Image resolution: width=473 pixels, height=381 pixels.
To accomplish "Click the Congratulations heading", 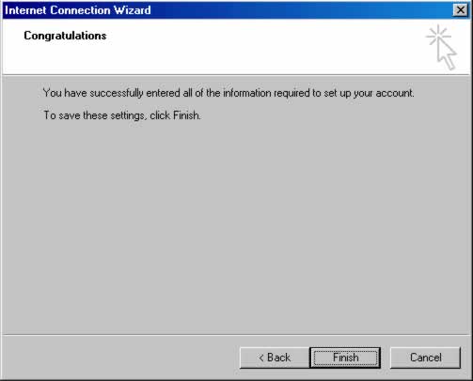I will pos(65,36).
